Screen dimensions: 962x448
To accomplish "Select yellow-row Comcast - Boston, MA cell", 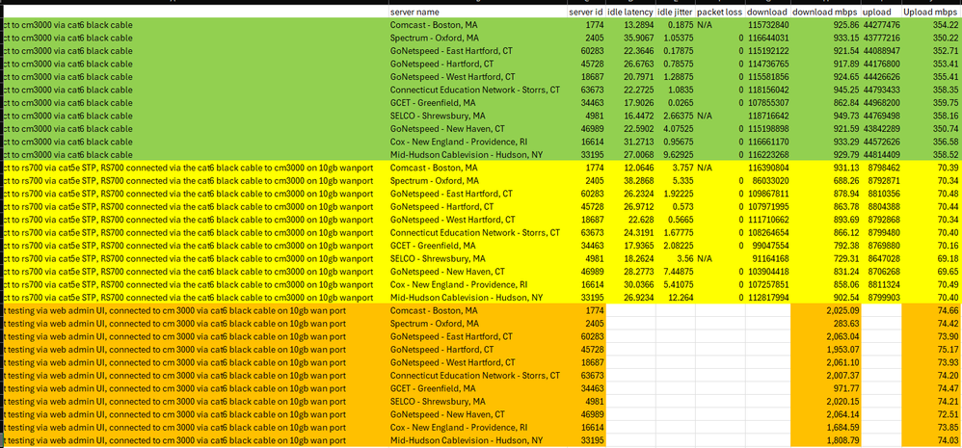I will click(432, 168).
